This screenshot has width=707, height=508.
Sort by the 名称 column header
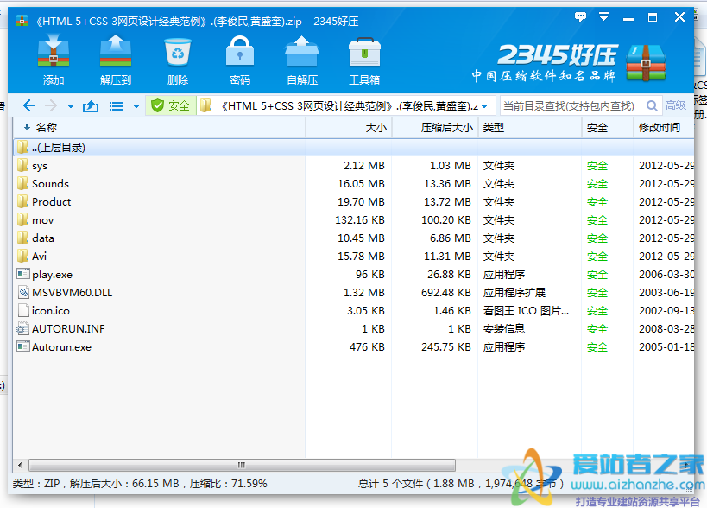tap(160, 128)
